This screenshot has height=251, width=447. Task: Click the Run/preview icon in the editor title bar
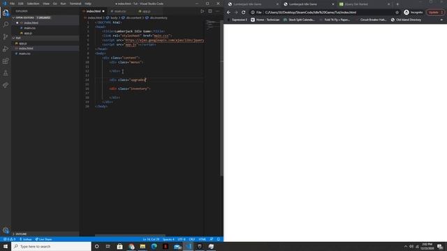[202, 11]
